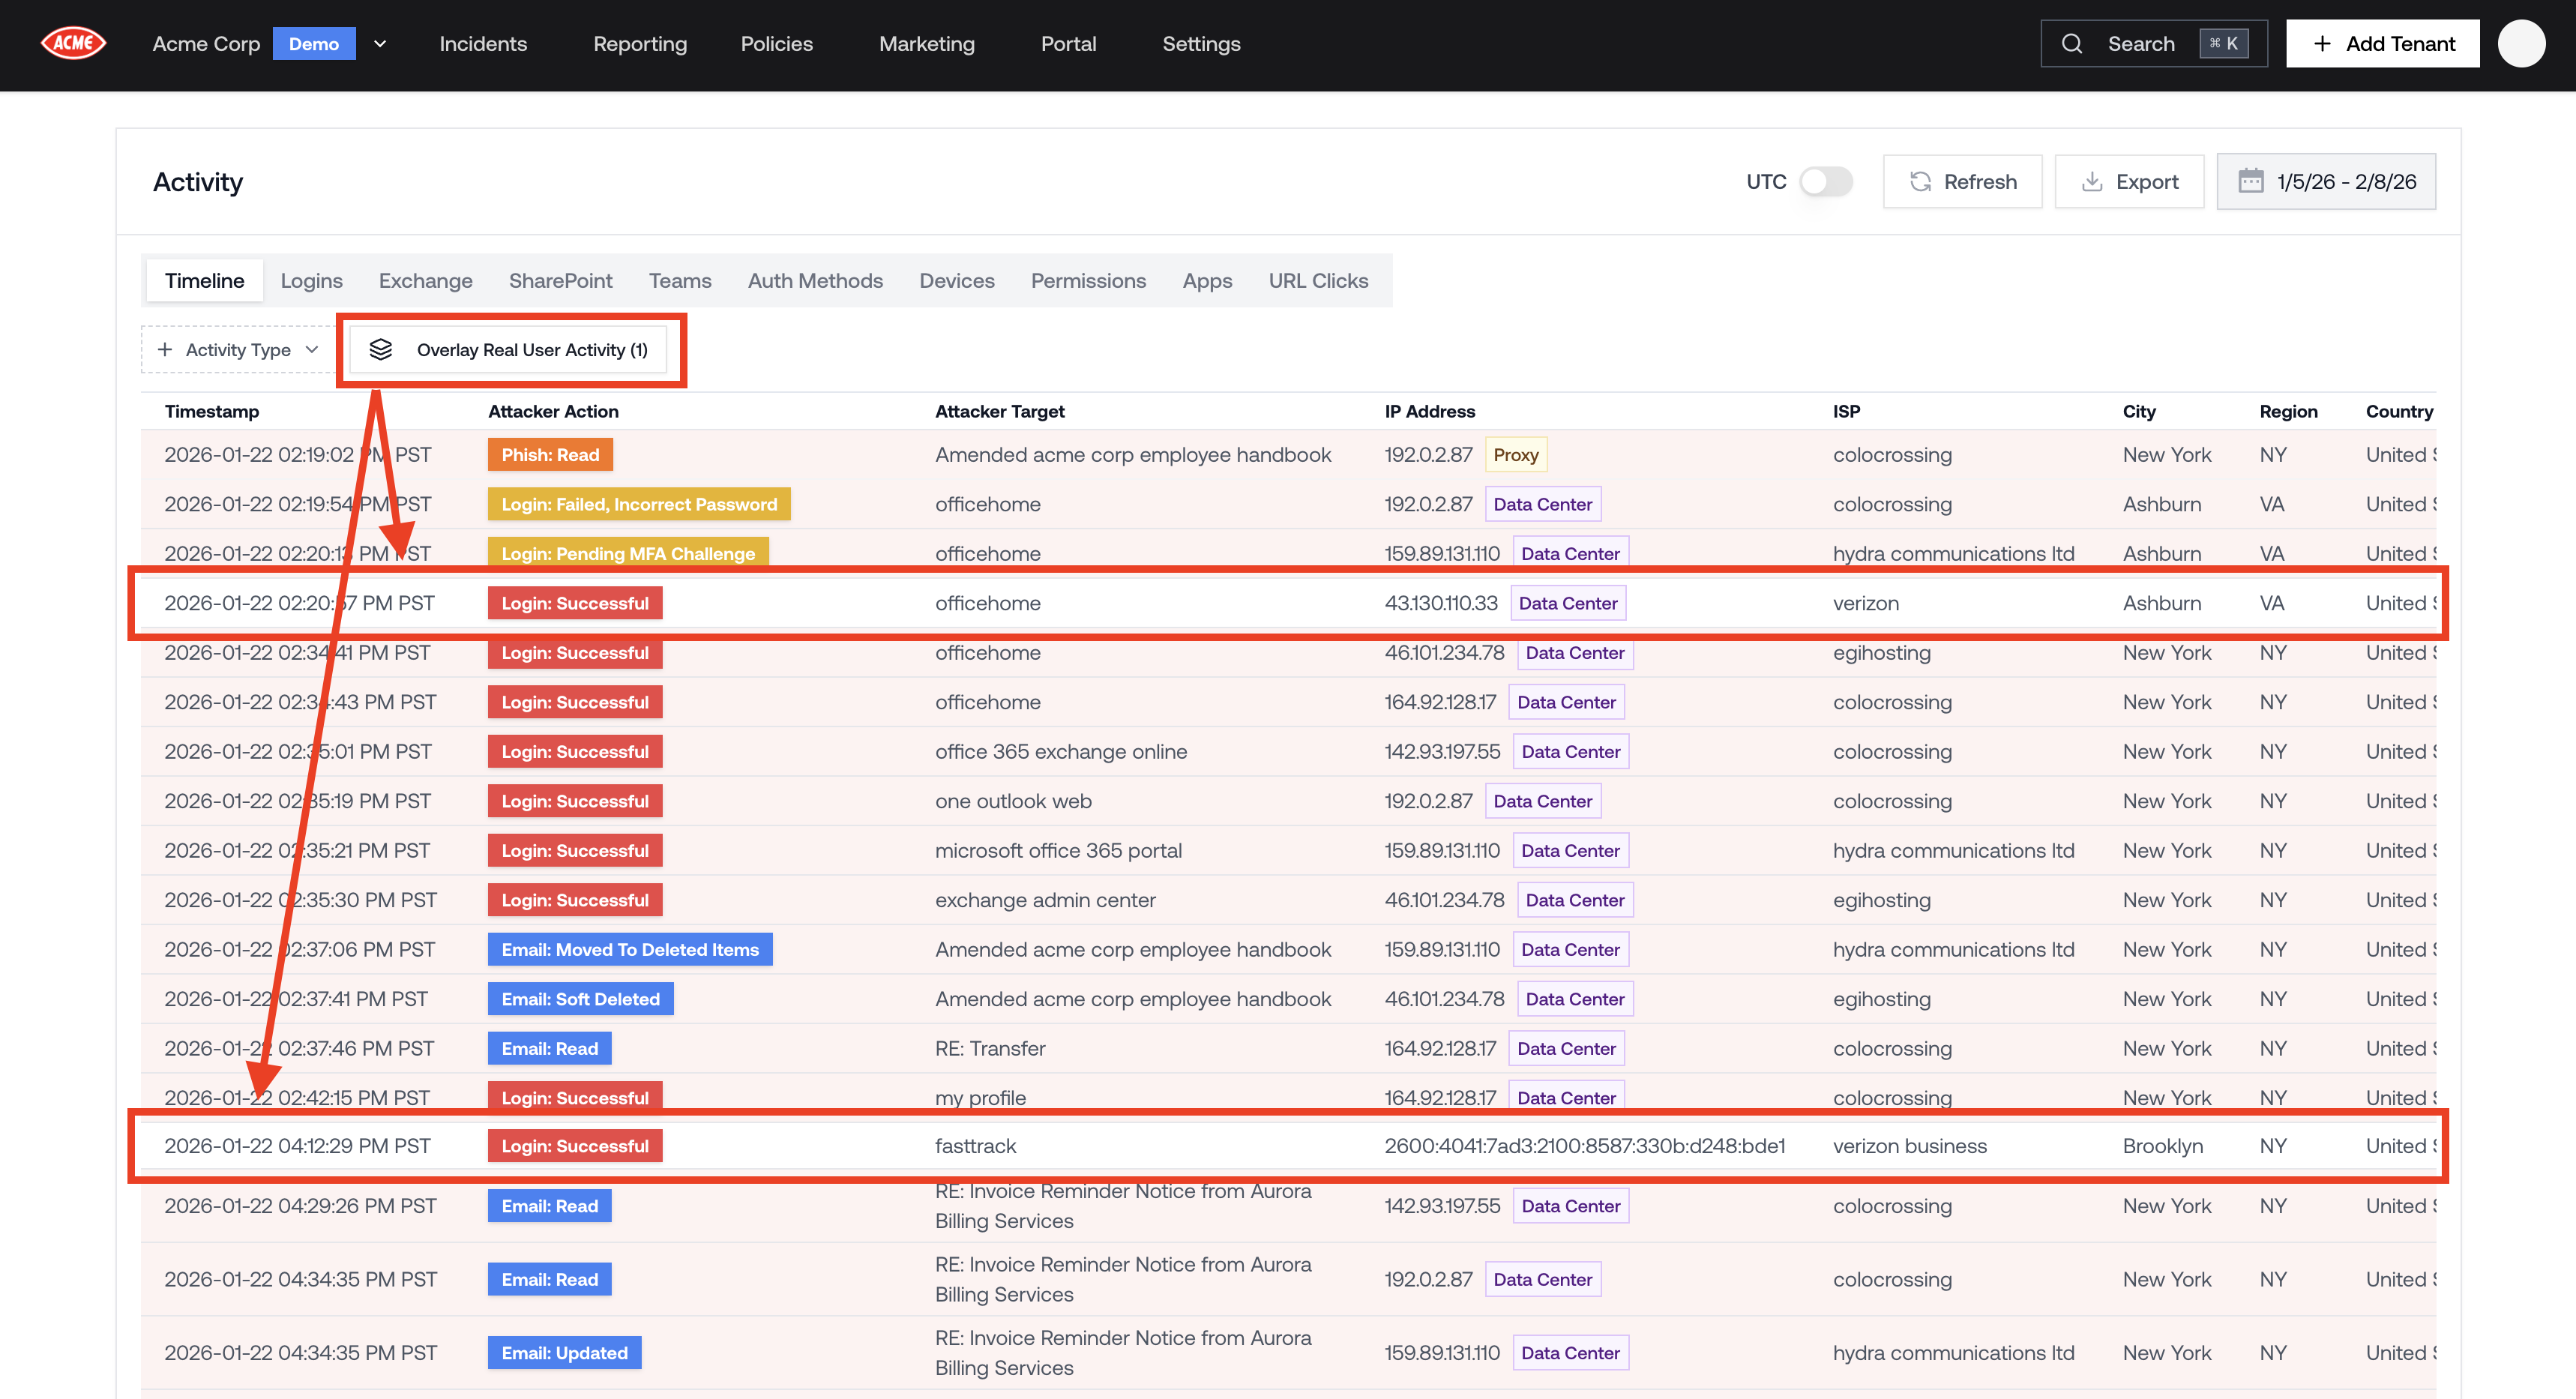Open the Incidents menu

[x=483, y=44]
